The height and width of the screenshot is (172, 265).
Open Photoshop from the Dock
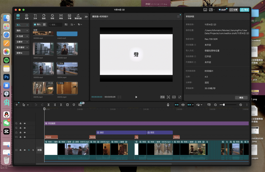coord(6,77)
